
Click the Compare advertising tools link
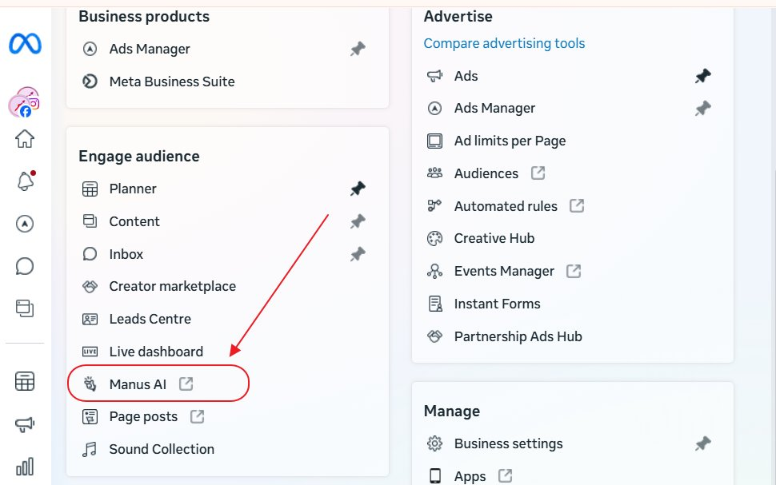coord(504,43)
